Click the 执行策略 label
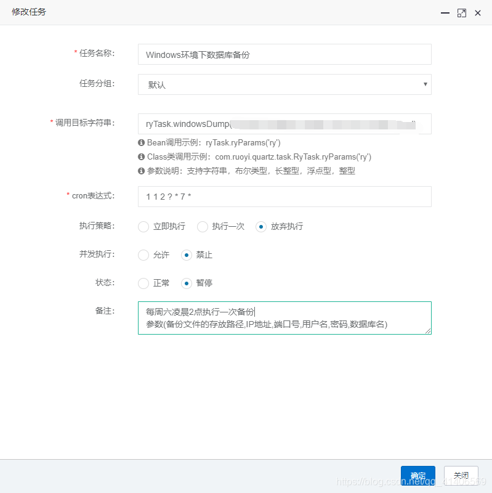This screenshot has width=492, height=493. point(97,226)
